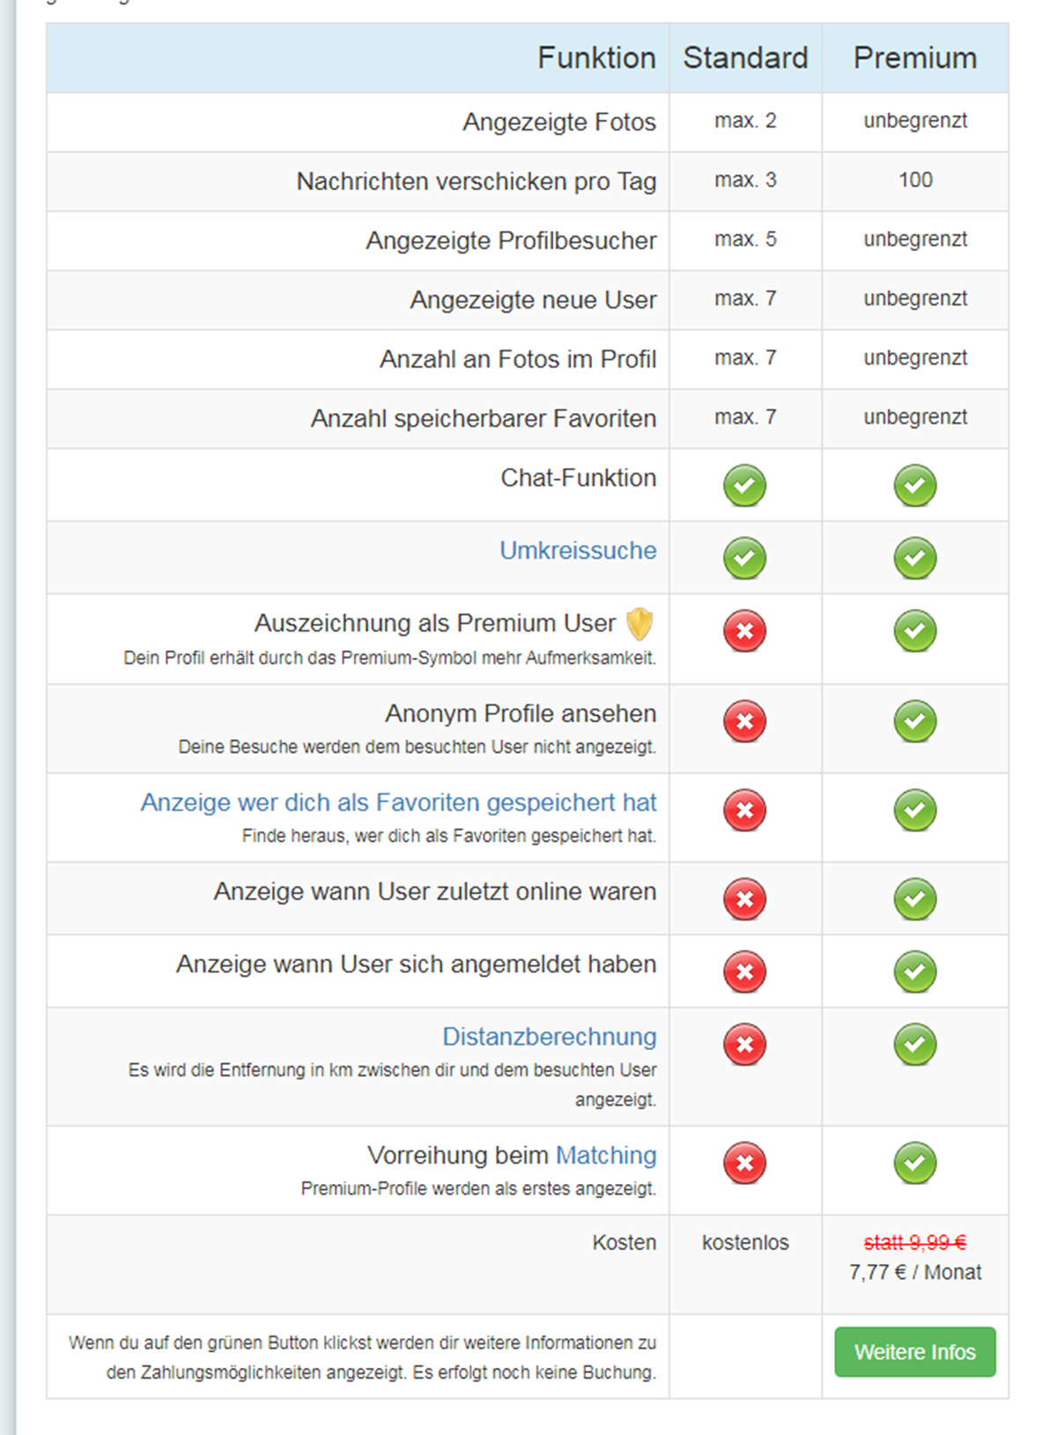
Task: Click red X for Auszeichnung als Premium User
Action: pos(744,632)
